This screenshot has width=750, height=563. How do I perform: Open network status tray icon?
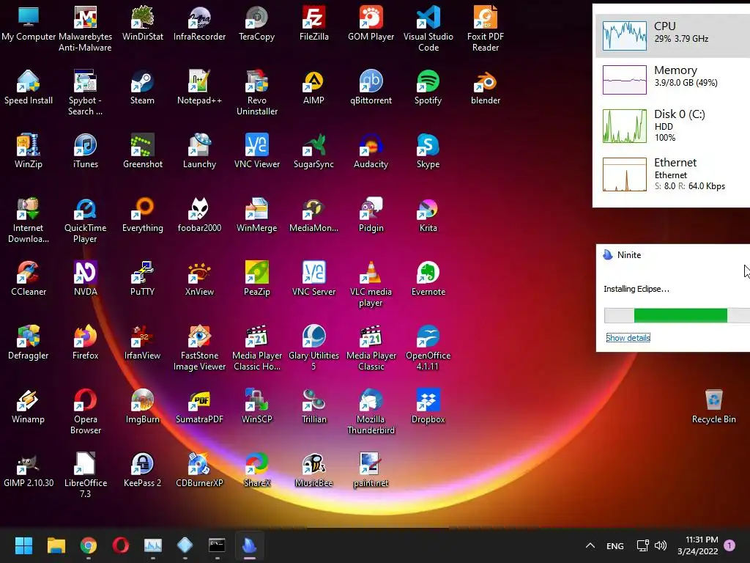[x=642, y=545]
